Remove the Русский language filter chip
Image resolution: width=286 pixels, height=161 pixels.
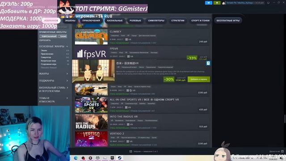tap(63, 36)
